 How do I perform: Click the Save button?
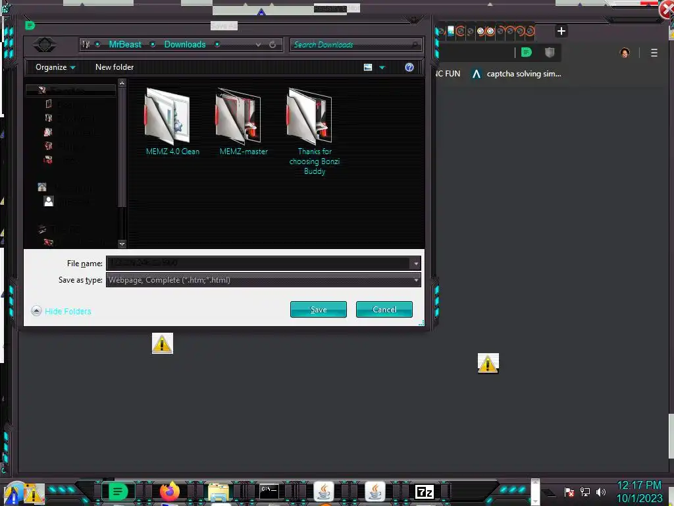click(318, 310)
